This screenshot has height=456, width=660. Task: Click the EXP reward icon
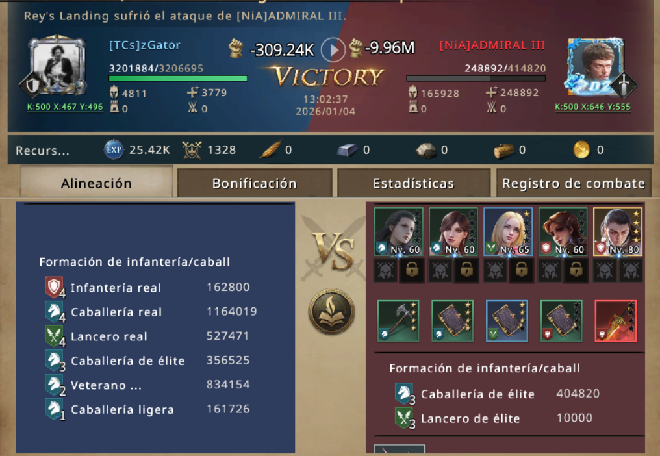[x=114, y=150]
